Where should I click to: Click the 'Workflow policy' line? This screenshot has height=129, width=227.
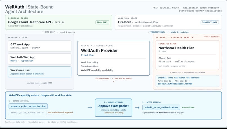pyautogui.click(x=90, y=62)
